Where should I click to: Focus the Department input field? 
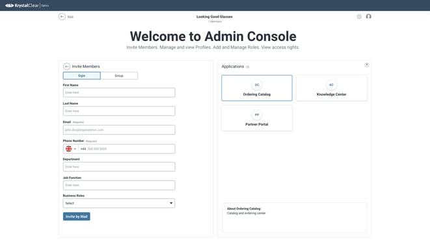pyautogui.click(x=119, y=167)
